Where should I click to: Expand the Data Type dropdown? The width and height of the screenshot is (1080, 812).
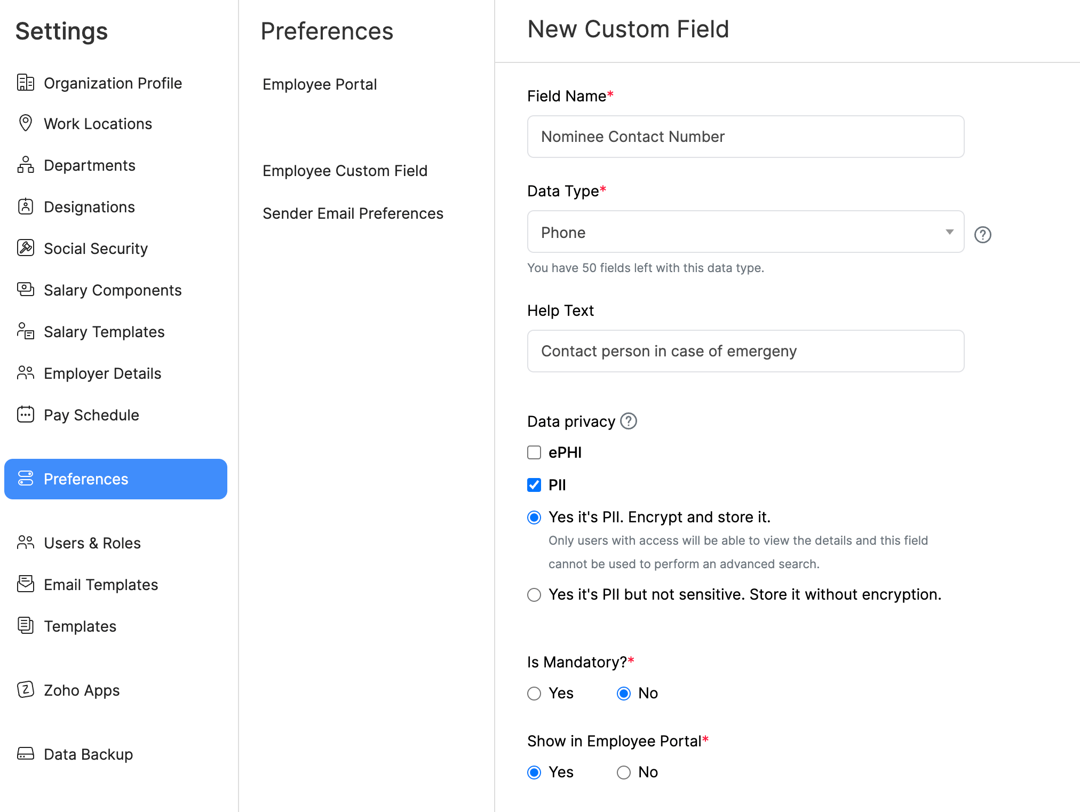pyautogui.click(x=949, y=231)
